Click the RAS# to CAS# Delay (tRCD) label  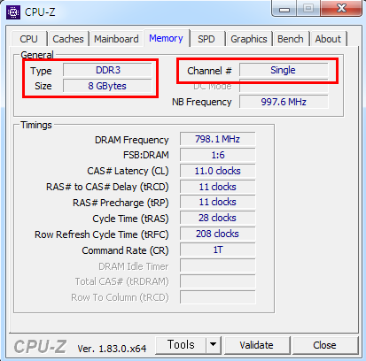pyautogui.click(x=107, y=187)
